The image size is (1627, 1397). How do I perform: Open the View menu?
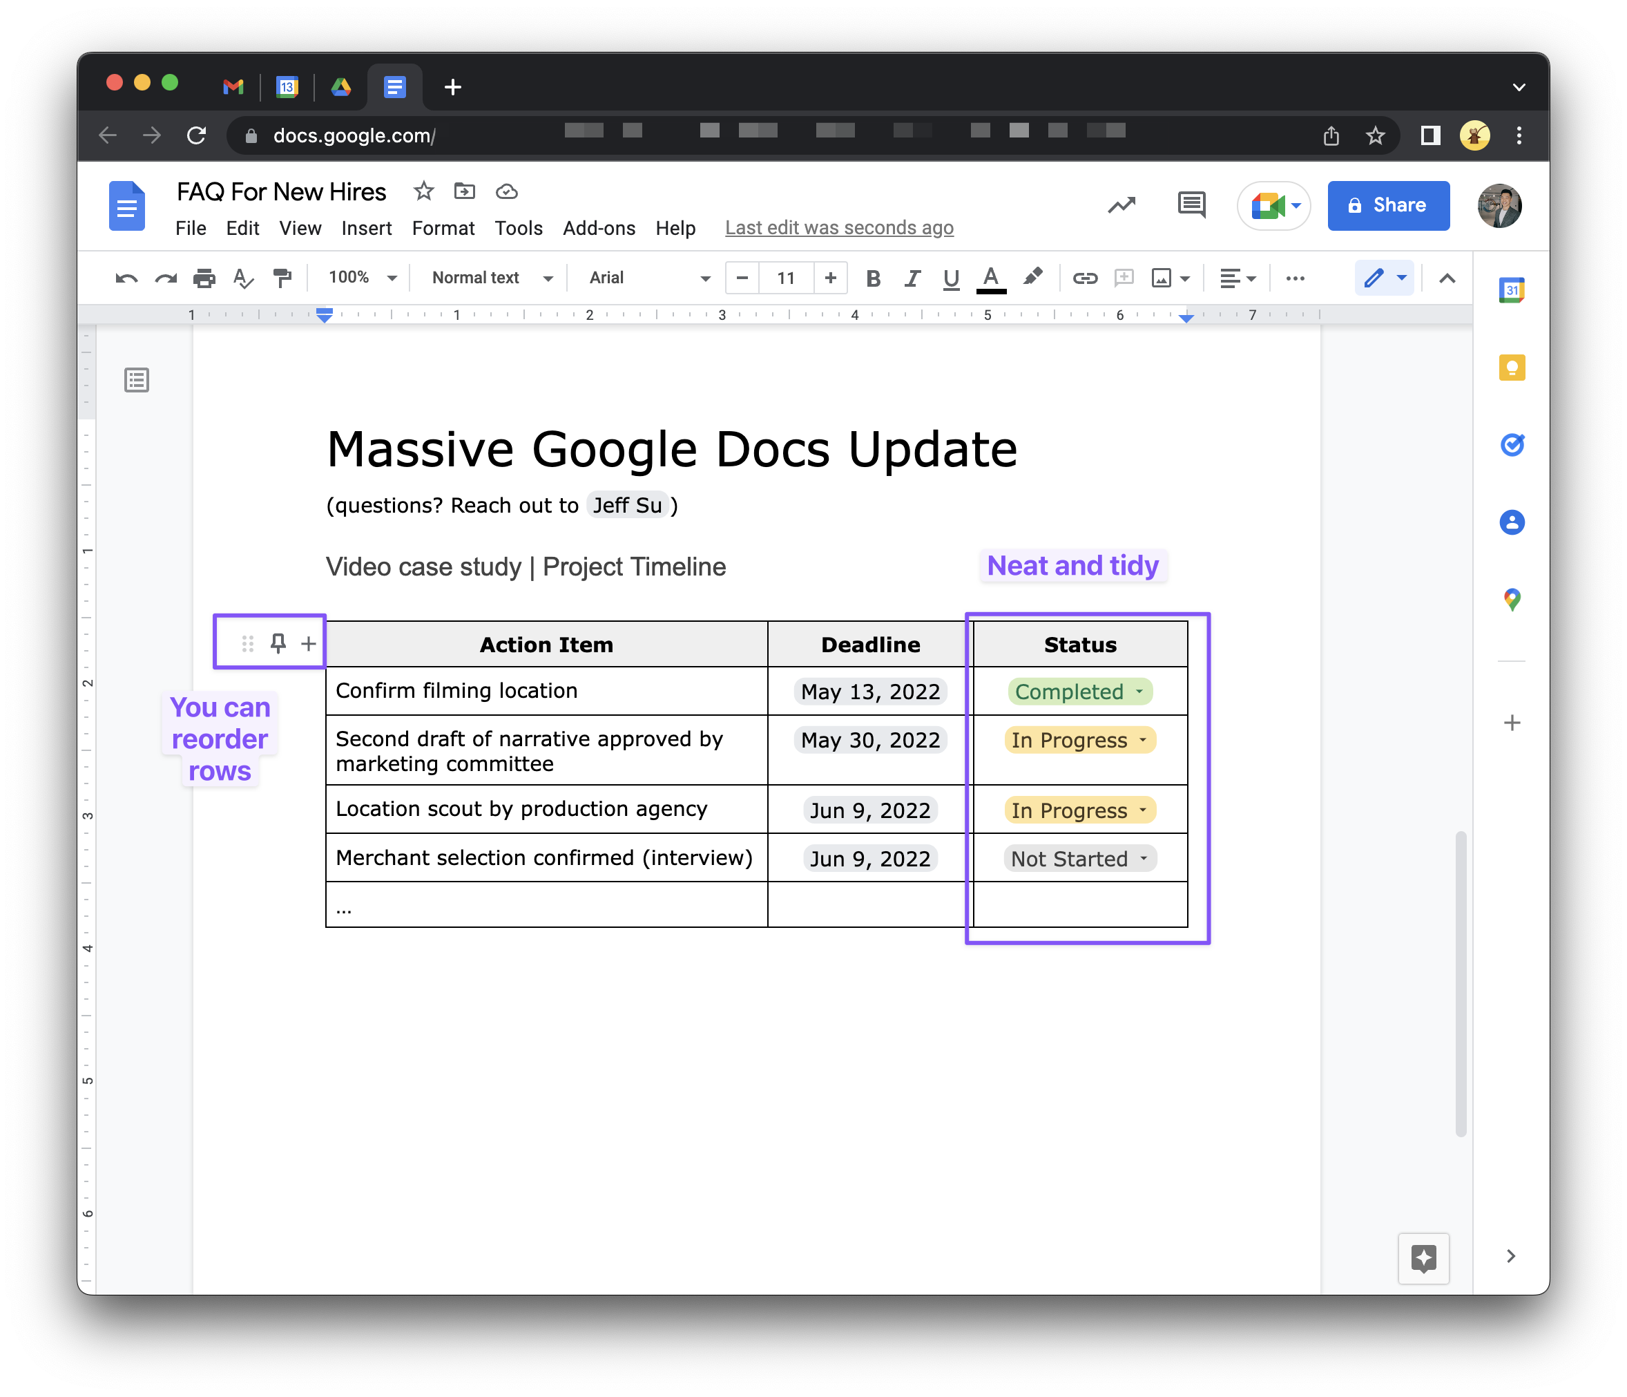[300, 228]
